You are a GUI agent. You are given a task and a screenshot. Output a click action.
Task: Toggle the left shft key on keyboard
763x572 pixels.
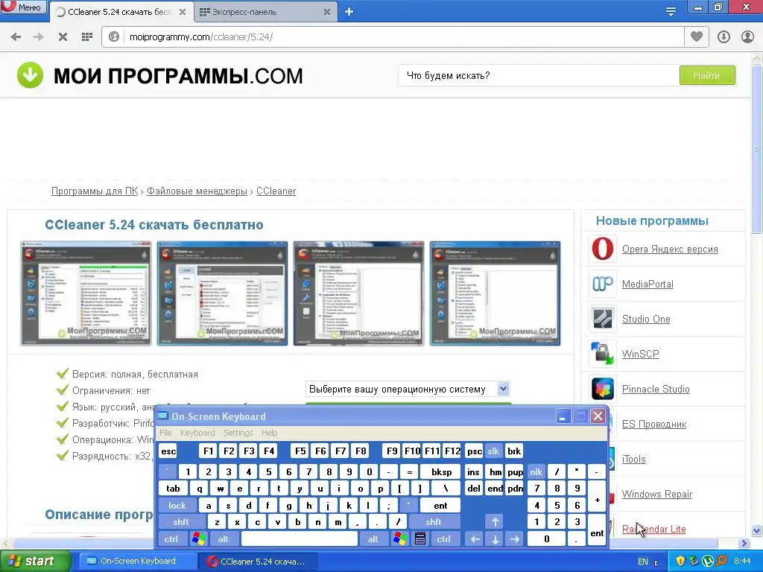pyautogui.click(x=180, y=522)
